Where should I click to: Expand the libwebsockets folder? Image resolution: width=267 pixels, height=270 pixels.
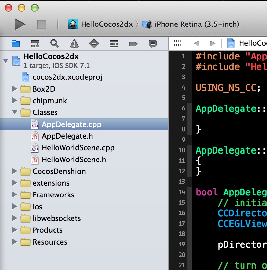15,218
